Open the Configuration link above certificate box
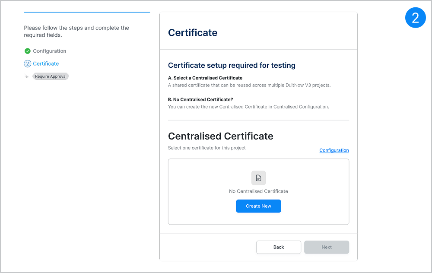This screenshot has width=432, height=273. (334, 150)
